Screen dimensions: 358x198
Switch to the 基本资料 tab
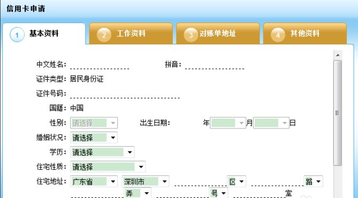pyautogui.click(x=44, y=34)
